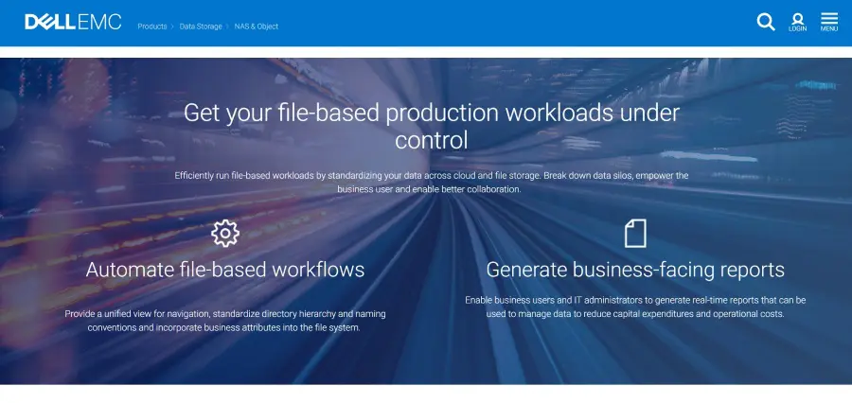Open the hamburger Menu icon
The height and width of the screenshot is (403, 852).
829,21
